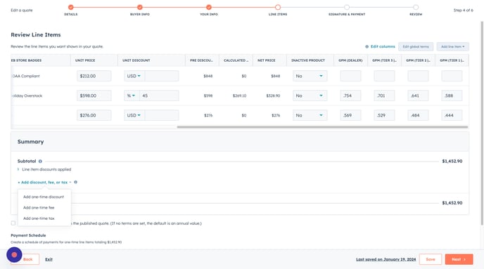Go to completed Your Info step circle
The width and height of the screenshot is (484, 269).
click(x=209, y=7)
